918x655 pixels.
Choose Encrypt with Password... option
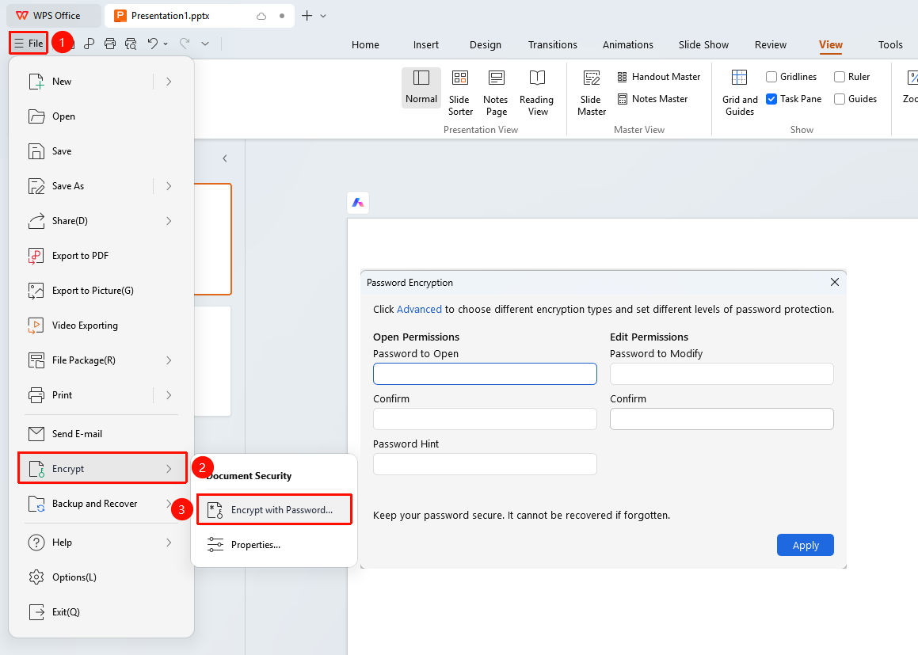point(273,510)
